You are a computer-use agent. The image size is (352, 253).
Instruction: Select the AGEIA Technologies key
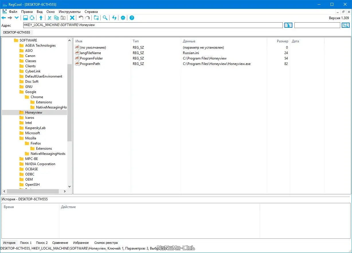pyautogui.click(x=40, y=46)
